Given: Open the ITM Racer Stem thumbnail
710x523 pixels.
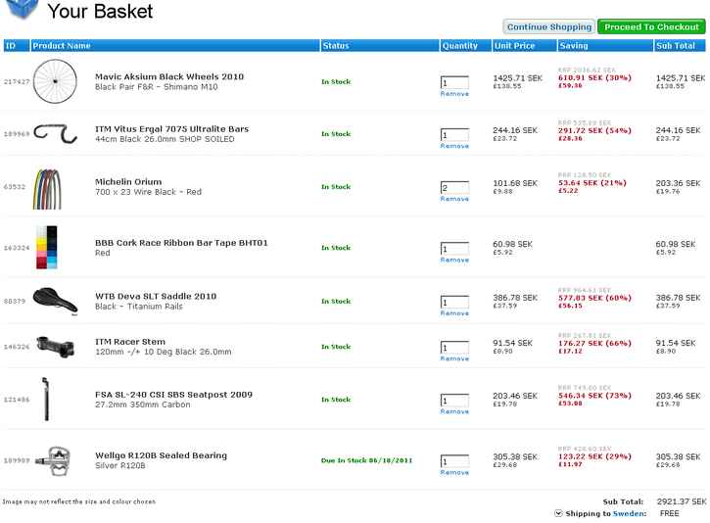Looking at the screenshot, I should pos(55,347).
